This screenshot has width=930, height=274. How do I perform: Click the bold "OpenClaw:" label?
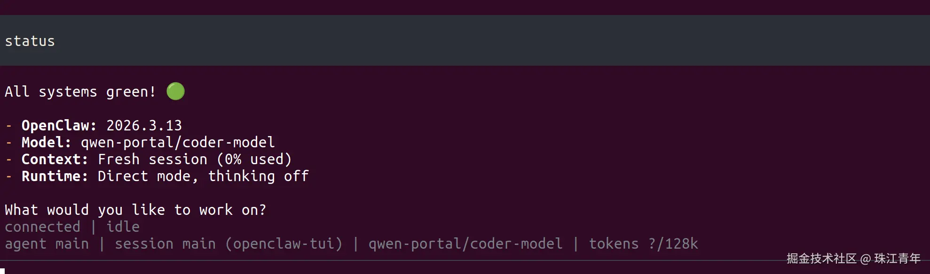[x=59, y=126]
